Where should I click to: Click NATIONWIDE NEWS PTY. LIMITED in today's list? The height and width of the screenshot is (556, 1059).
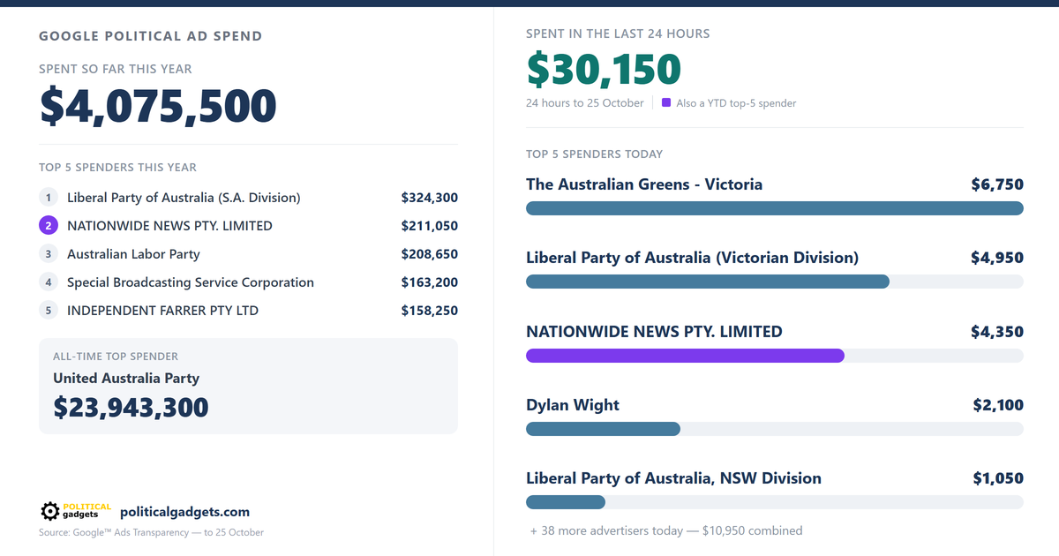[654, 332]
